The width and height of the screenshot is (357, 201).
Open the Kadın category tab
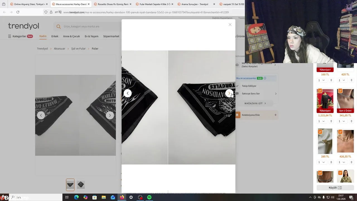click(43, 36)
